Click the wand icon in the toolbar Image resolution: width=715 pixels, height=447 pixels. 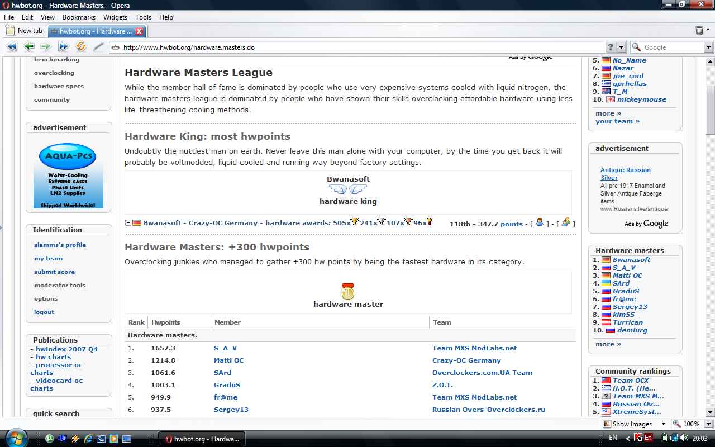(98, 47)
